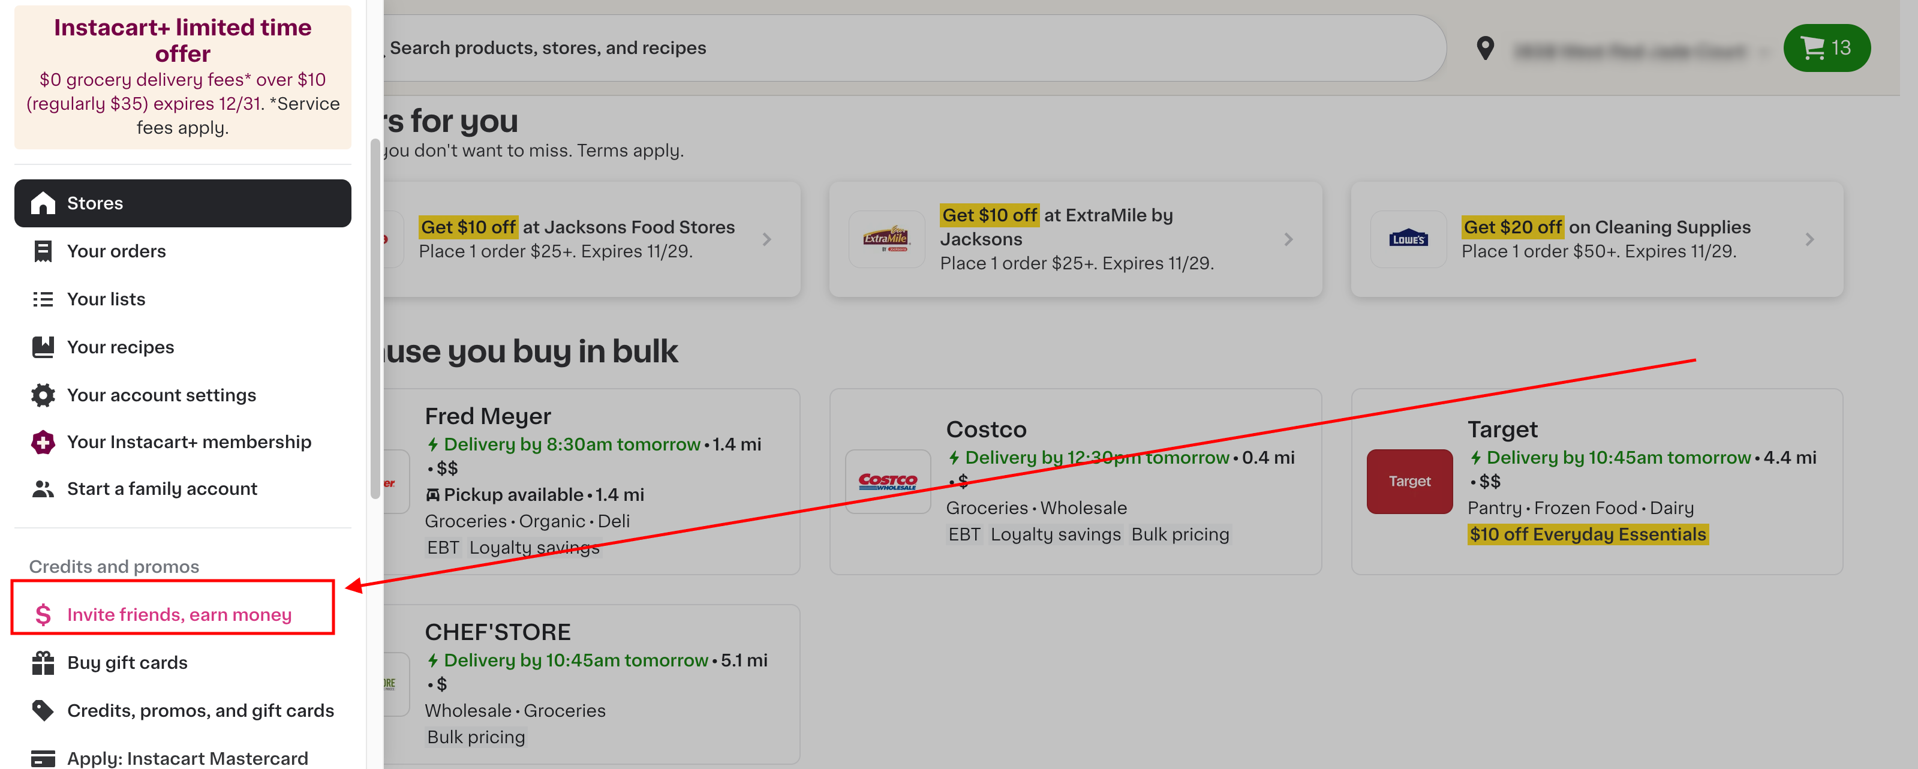
Task: Click the Your orders receipt icon
Action: click(43, 251)
